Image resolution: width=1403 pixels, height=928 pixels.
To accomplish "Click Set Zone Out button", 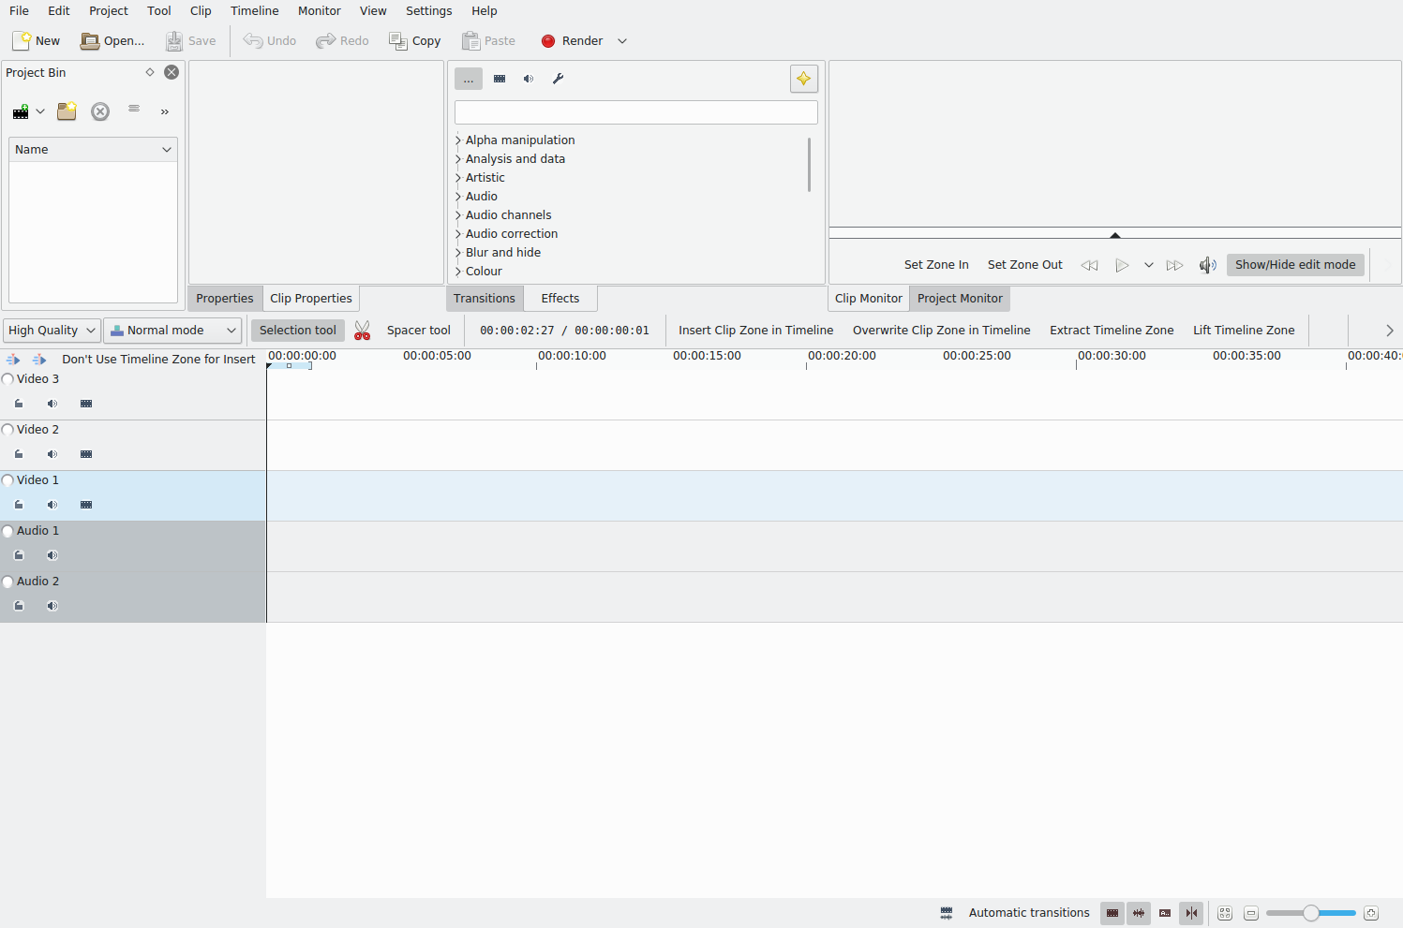I will [x=1025, y=265].
